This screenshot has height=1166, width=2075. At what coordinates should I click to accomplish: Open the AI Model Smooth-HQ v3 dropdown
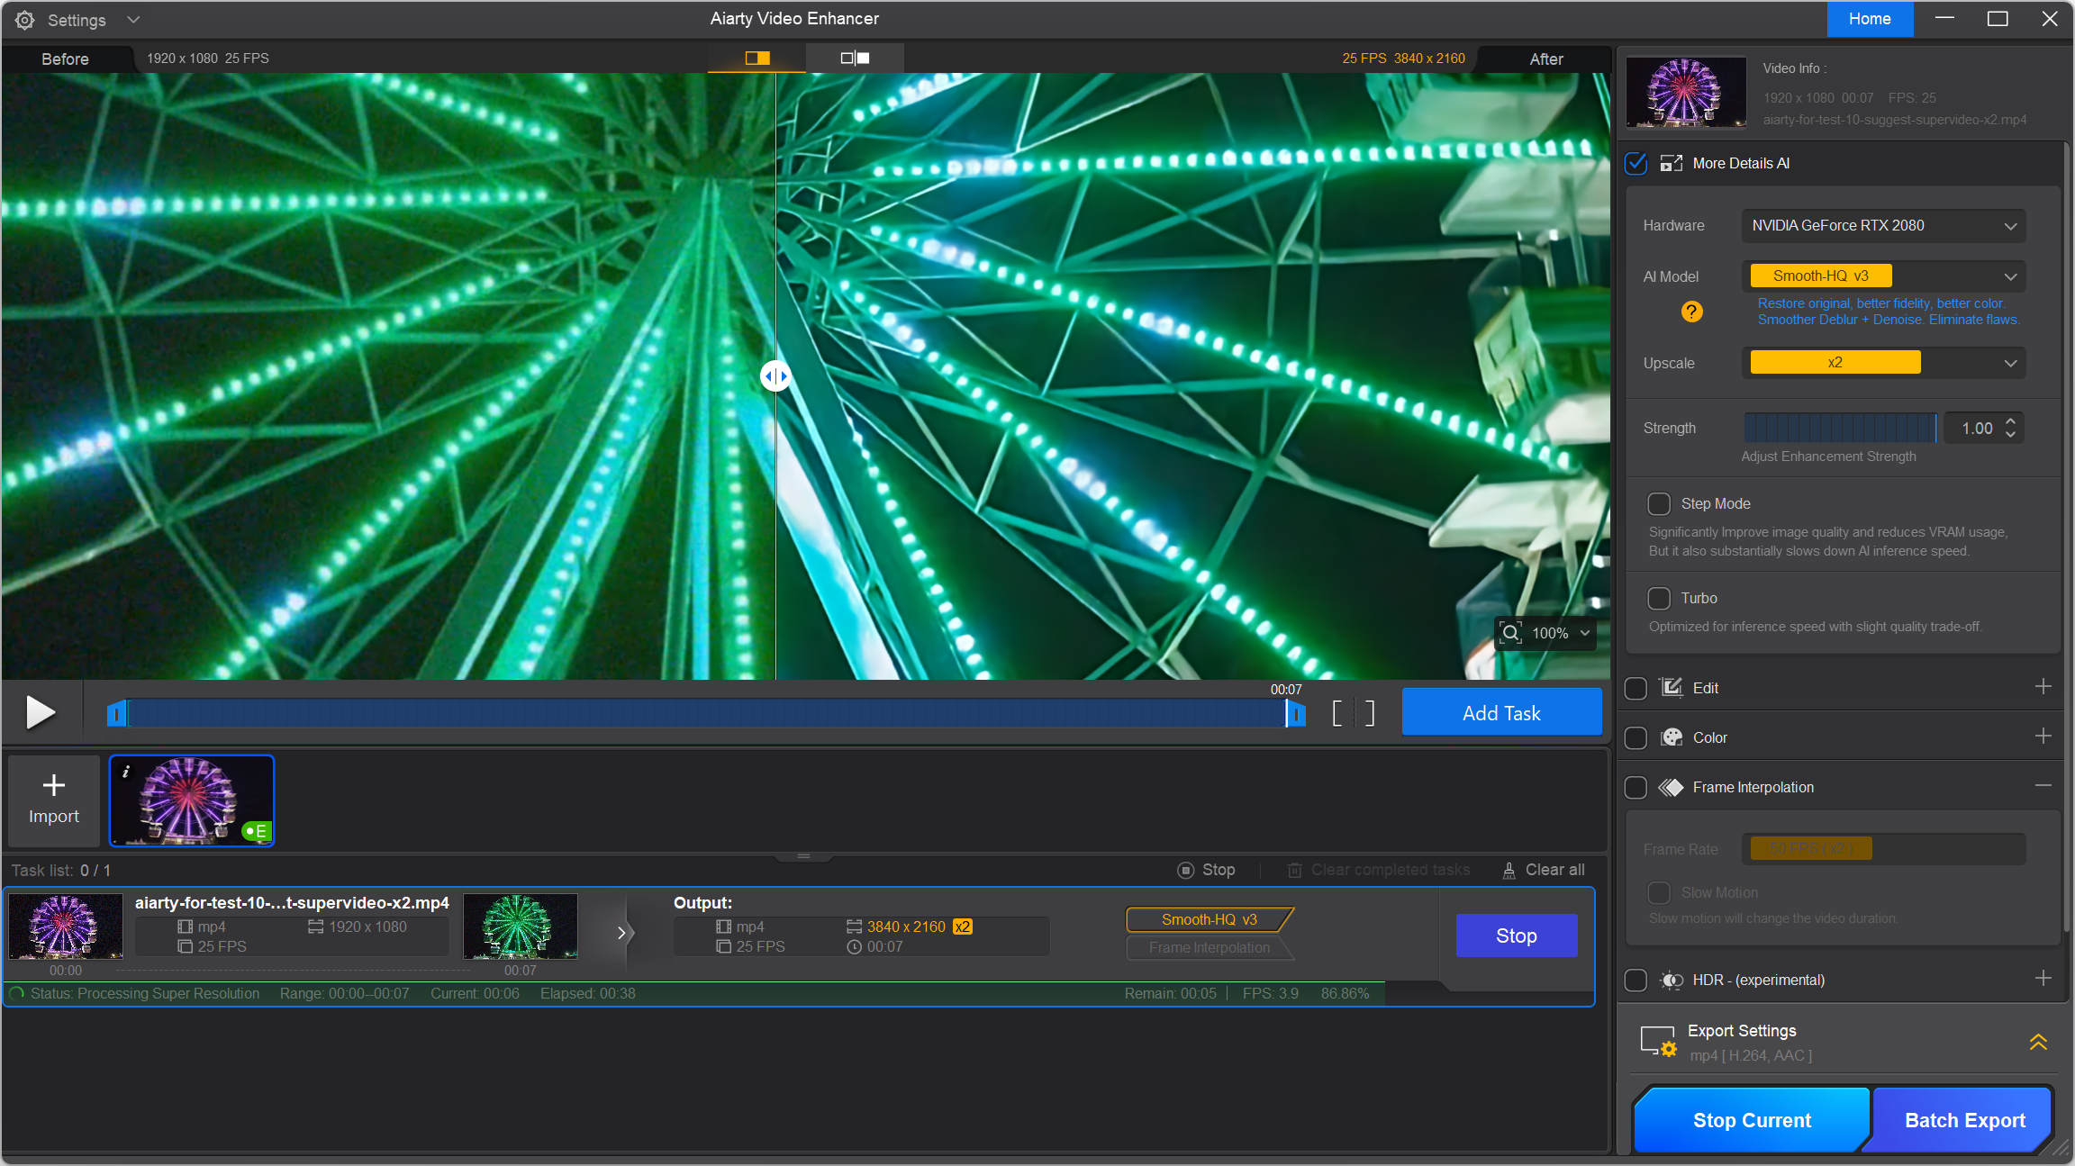[1882, 276]
